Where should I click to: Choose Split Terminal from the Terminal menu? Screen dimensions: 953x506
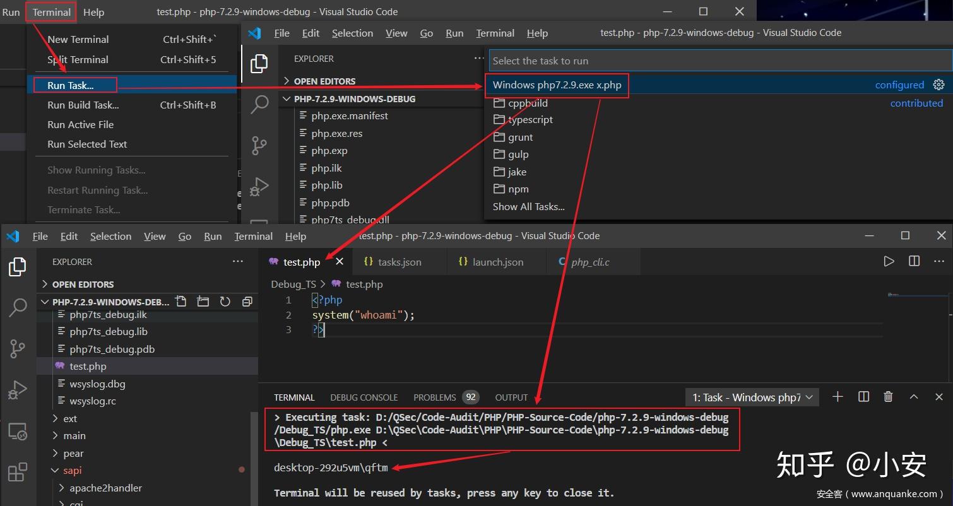tap(78, 59)
